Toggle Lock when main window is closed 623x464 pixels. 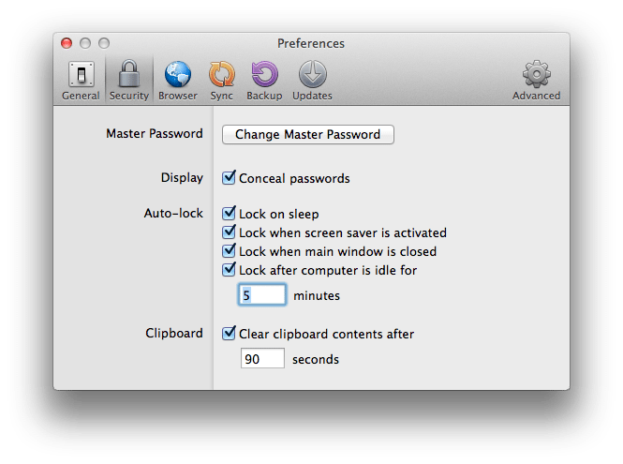[x=229, y=250]
